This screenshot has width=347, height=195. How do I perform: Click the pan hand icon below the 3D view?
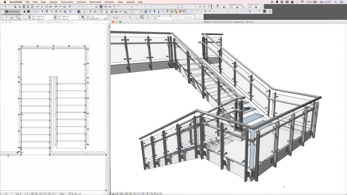139,194
